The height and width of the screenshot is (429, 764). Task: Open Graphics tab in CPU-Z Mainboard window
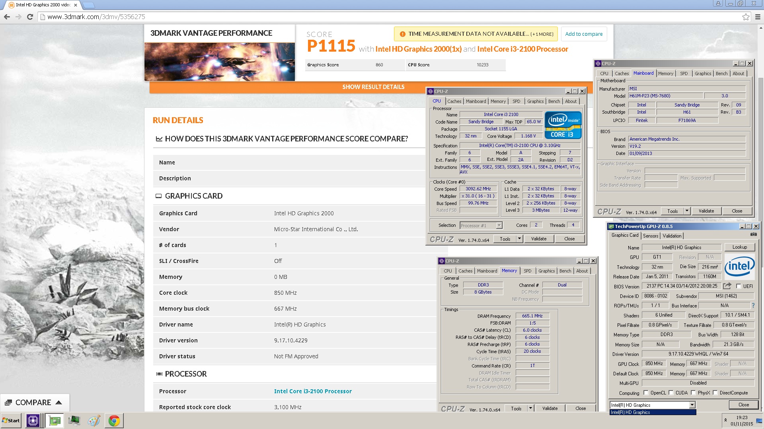pyautogui.click(x=703, y=73)
